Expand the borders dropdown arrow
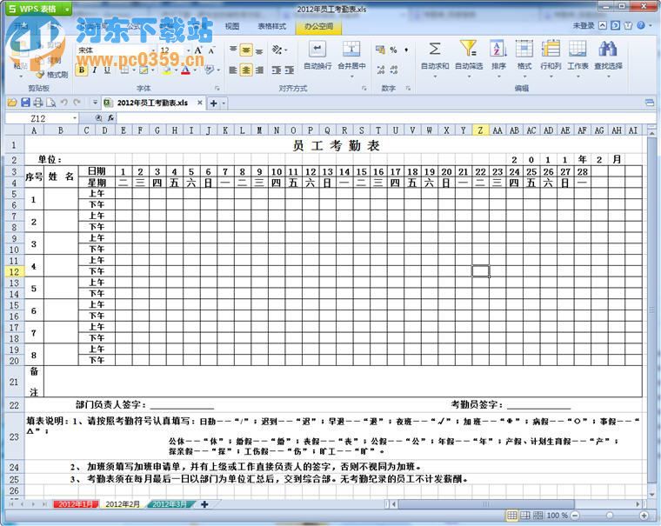This screenshot has height=526, width=661. point(133,70)
